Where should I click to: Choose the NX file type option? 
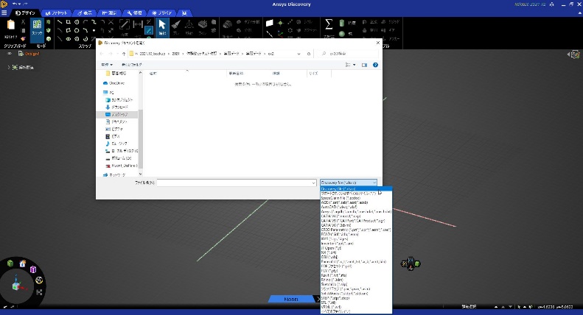click(x=356, y=252)
